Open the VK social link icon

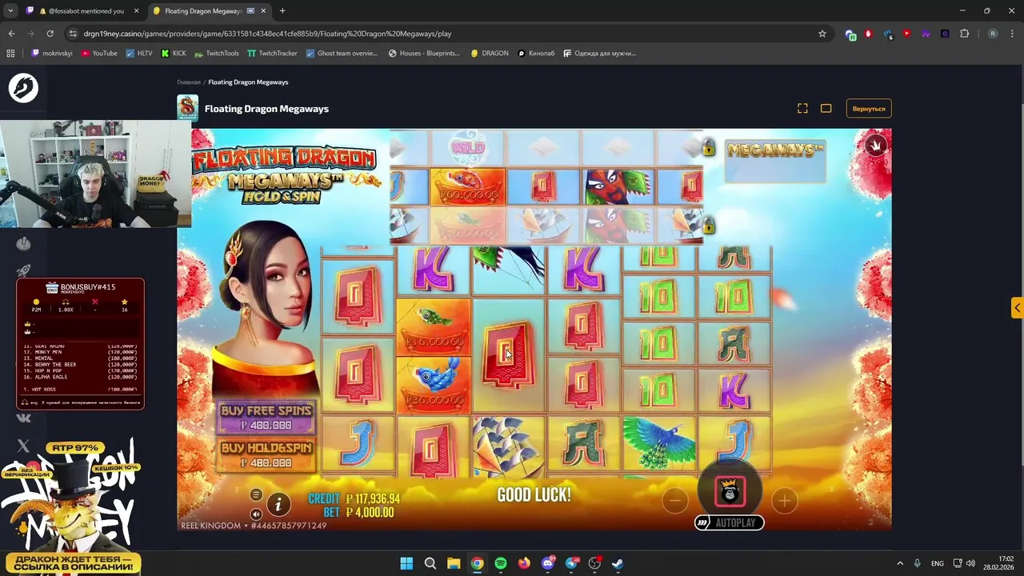(x=23, y=418)
